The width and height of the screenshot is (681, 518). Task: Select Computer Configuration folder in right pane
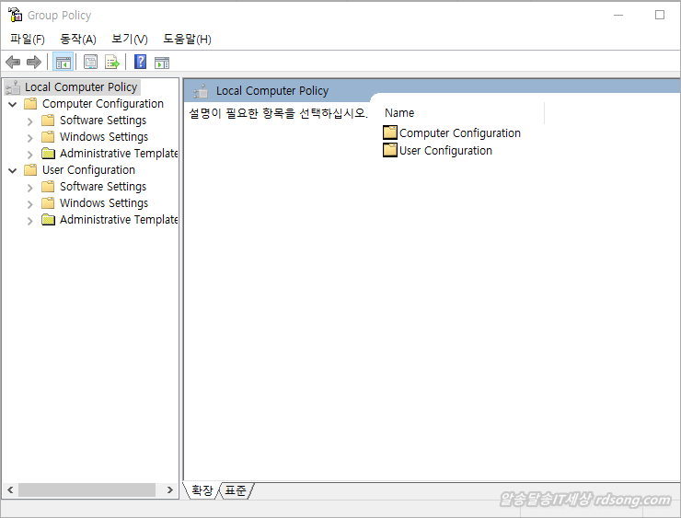pos(459,133)
